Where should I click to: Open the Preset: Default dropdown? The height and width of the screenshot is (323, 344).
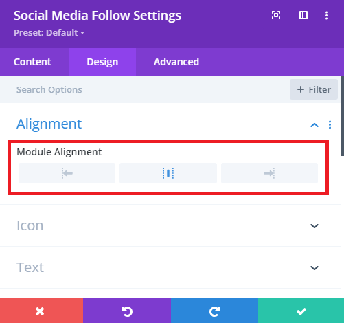point(49,33)
